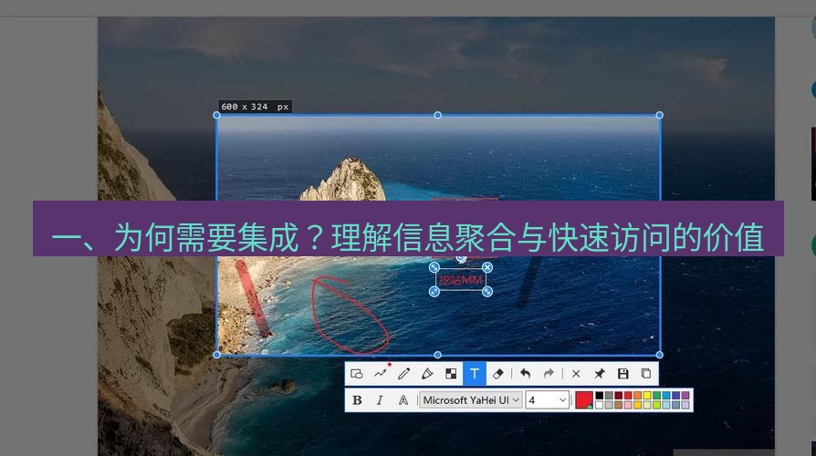Click the selection's top-left corner handle

[x=217, y=115]
